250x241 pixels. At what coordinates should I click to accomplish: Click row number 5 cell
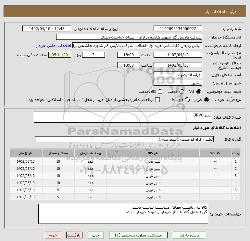[x=235, y=190]
